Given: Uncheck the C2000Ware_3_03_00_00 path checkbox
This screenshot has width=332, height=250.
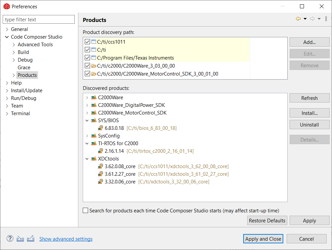Looking at the screenshot, I should [87, 66].
